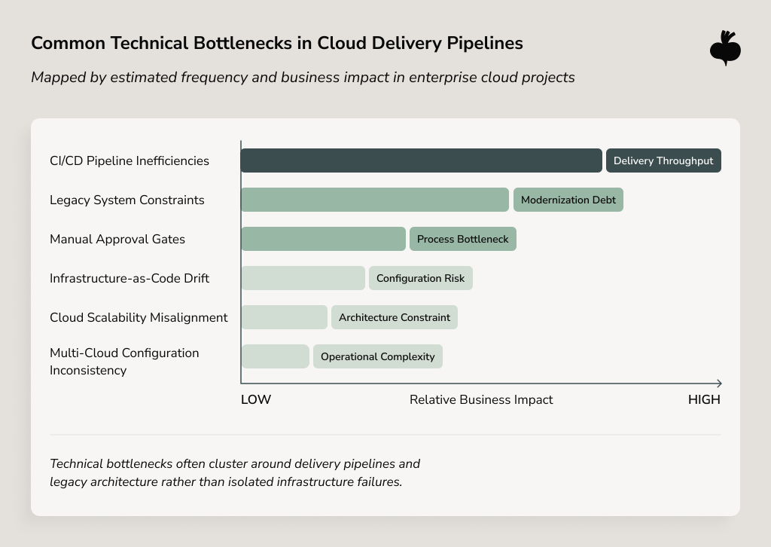Click the Modernization Debt tag
Viewport: 771px width, 547px height.
(568, 200)
